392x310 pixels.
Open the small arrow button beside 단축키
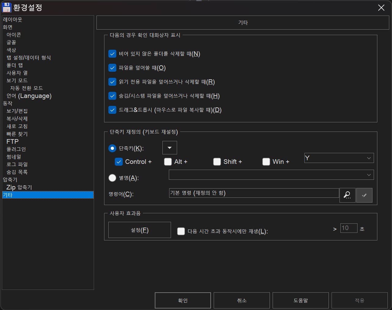tap(170, 148)
